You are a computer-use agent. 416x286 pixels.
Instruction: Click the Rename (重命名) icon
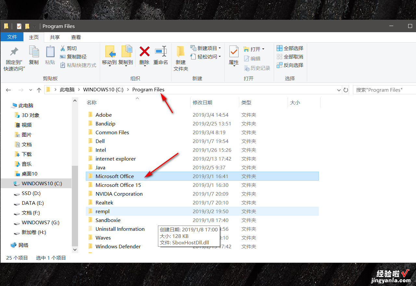pyautogui.click(x=161, y=51)
